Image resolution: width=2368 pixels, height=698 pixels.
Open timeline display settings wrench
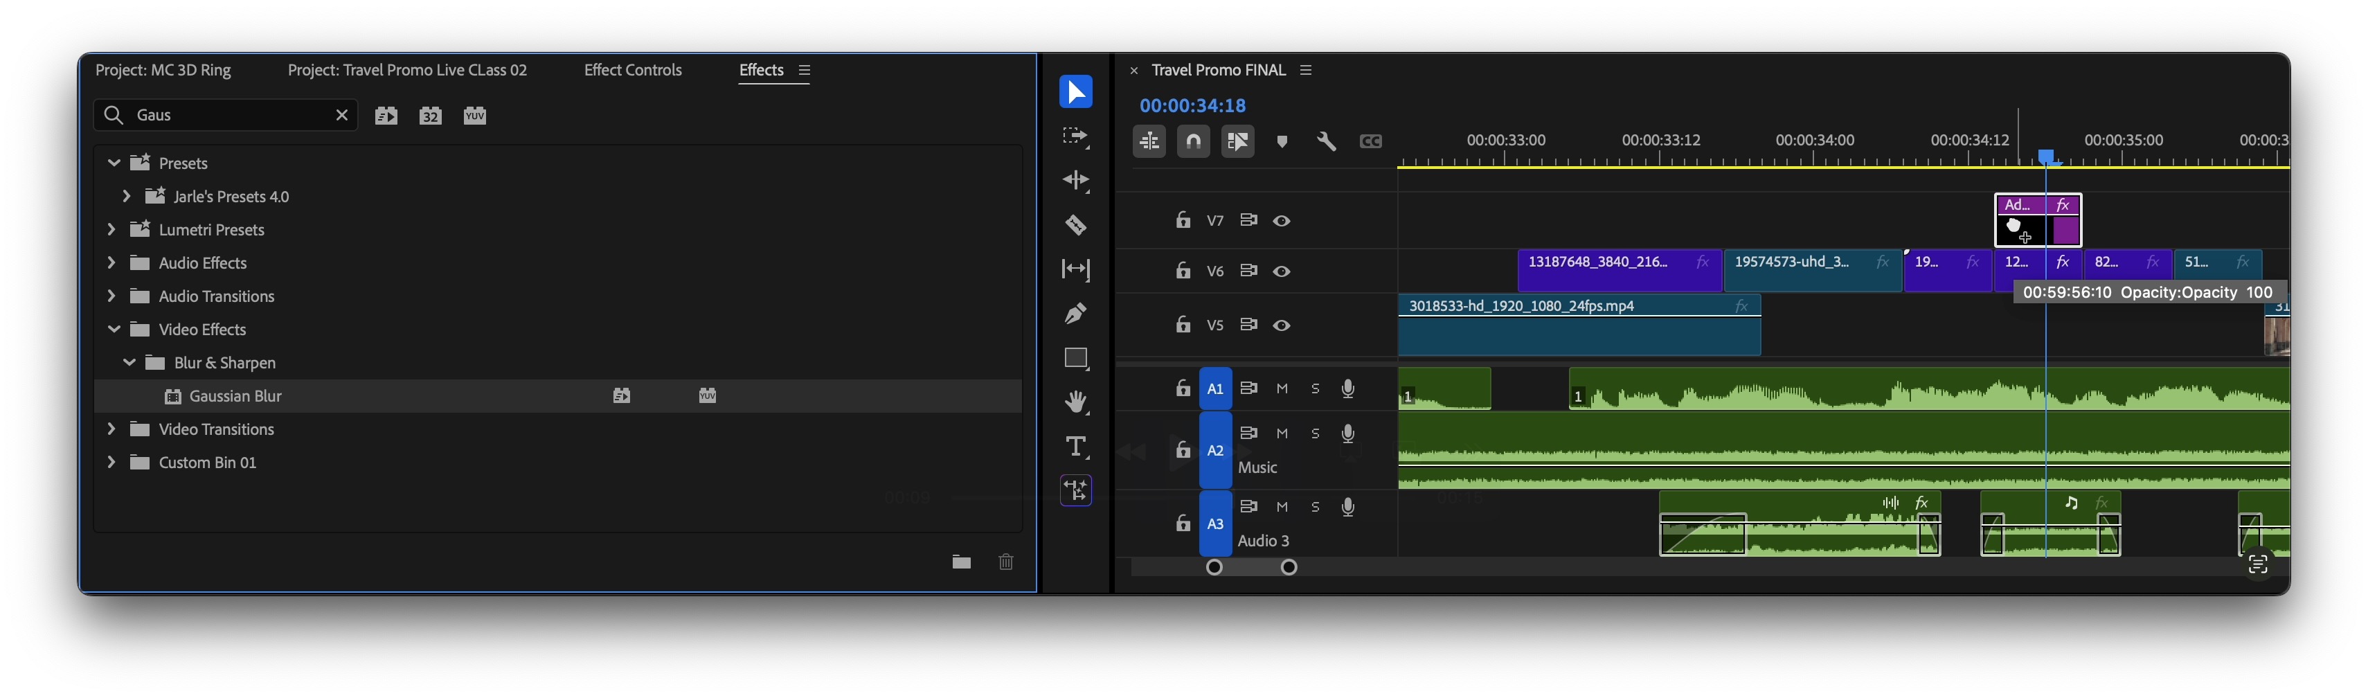[1325, 142]
